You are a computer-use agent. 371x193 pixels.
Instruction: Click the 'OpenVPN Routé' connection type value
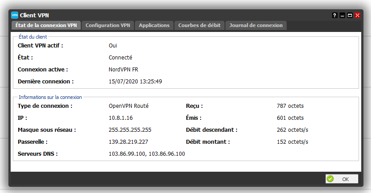(129, 106)
